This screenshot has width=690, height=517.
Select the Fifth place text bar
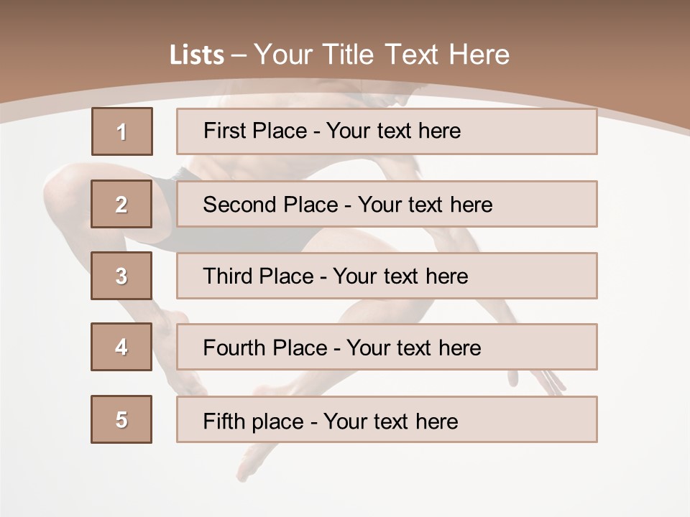pos(387,419)
